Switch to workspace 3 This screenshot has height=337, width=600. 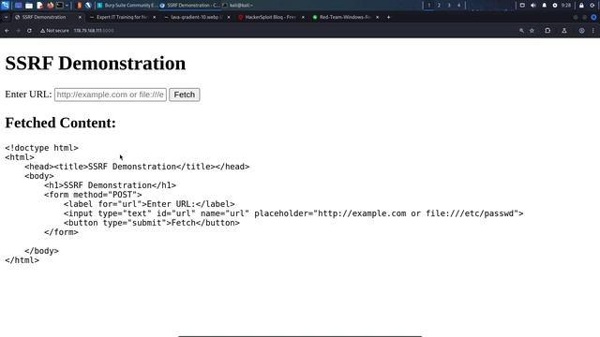coord(449,6)
